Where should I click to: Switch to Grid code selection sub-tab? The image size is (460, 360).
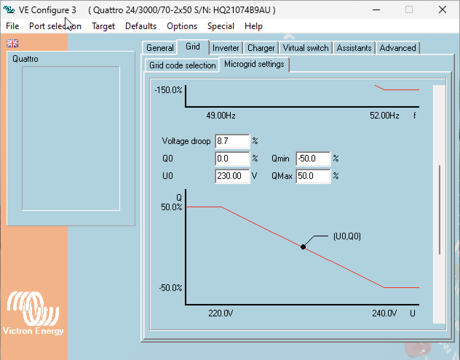(x=182, y=65)
